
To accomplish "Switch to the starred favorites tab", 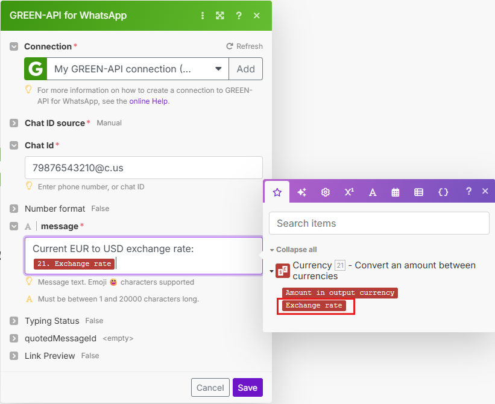I will click(277, 192).
